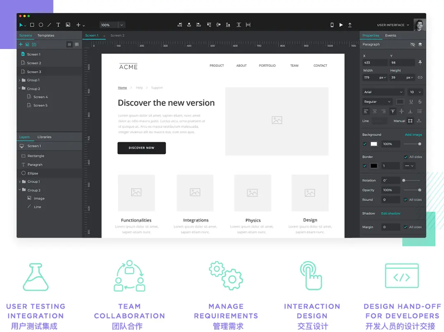Viewport: 444px width, 332px height.
Task: Click the plus add-element tool
Action: (x=79, y=25)
